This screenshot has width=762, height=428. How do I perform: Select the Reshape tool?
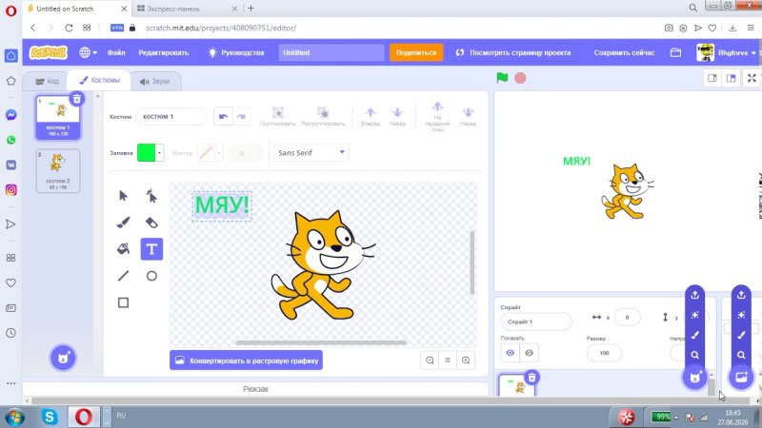point(151,196)
